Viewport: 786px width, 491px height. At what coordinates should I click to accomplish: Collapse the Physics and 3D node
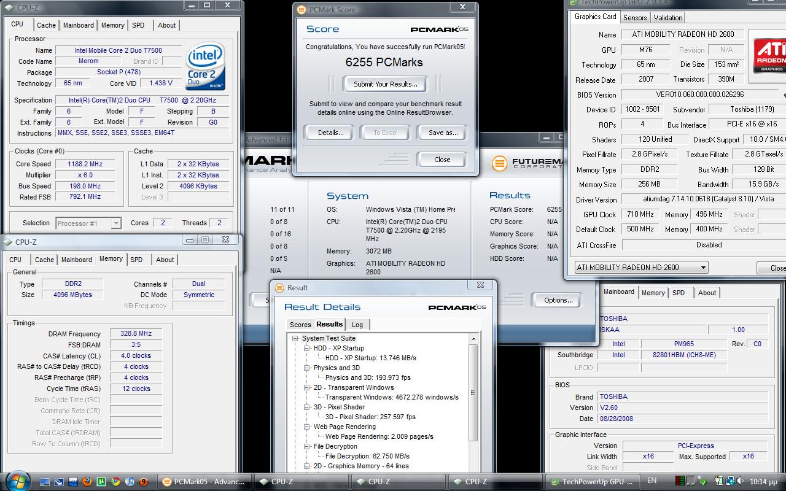(307, 368)
